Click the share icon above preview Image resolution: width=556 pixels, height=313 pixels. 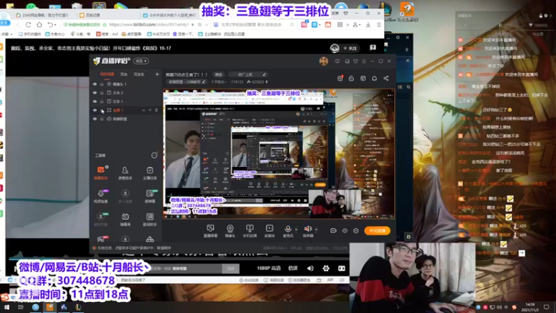(386, 78)
